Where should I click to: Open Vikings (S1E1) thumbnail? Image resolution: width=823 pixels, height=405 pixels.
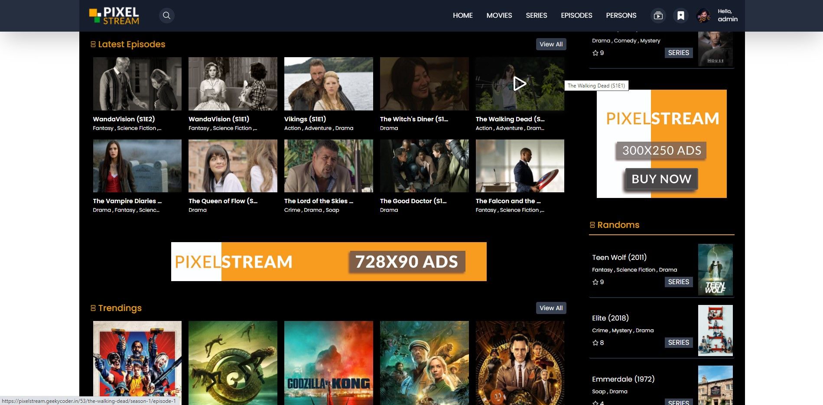[x=329, y=84]
